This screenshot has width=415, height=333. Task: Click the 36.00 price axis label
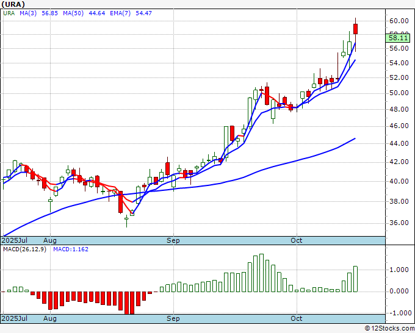(399, 223)
